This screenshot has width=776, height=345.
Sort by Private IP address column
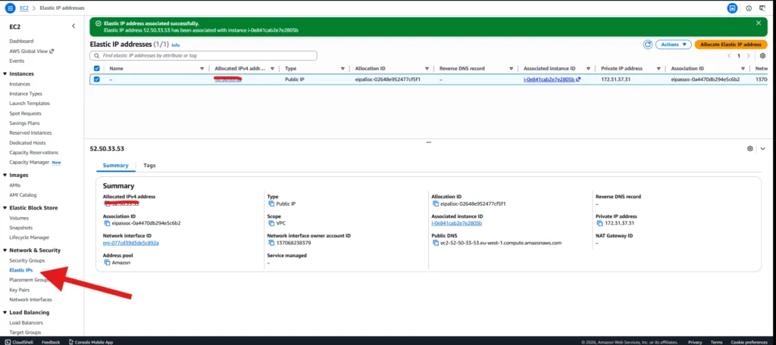point(659,69)
